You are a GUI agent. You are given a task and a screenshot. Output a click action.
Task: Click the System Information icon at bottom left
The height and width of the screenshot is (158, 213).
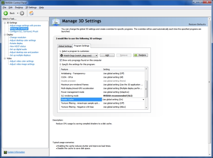pyautogui.click(x=5, y=152)
